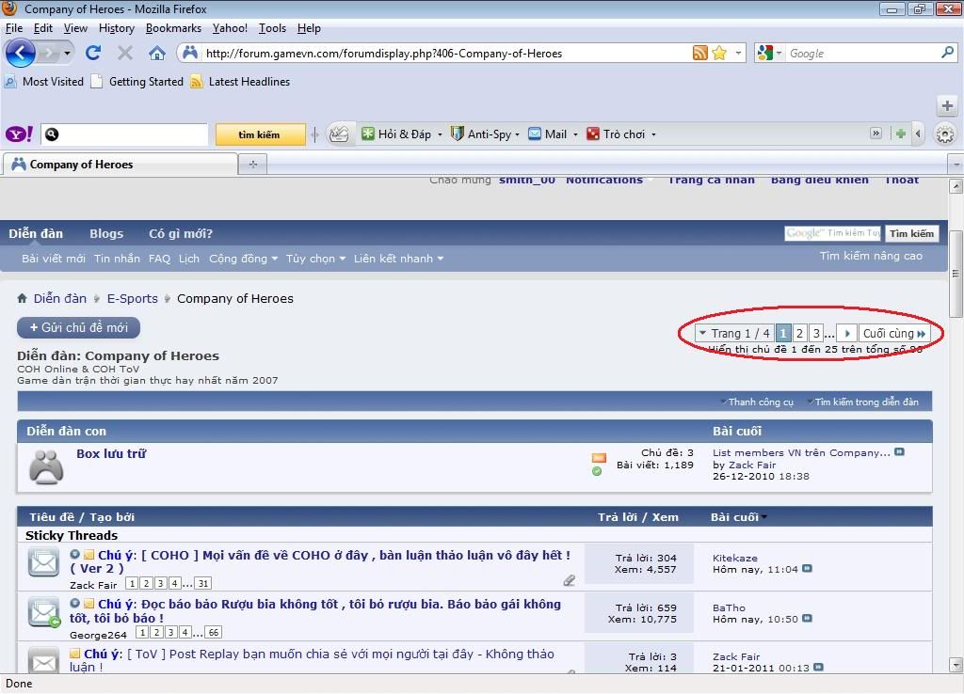Open the address bar history dropdown
Screen dimensions: 964x694
[x=738, y=54]
